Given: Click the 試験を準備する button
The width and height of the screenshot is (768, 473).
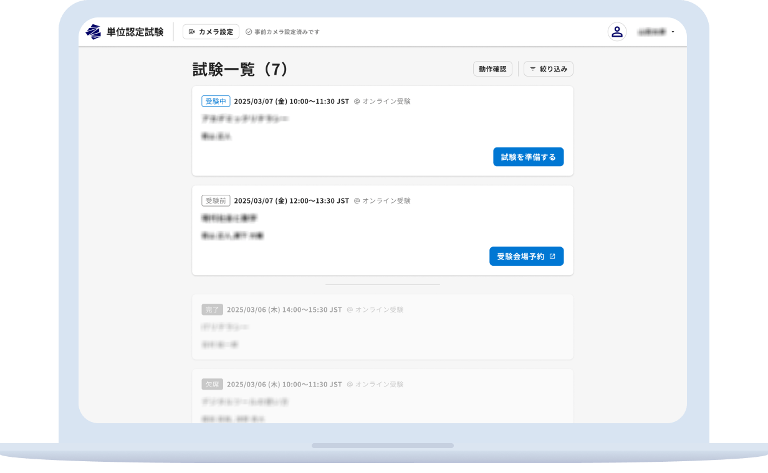Looking at the screenshot, I should click(528, 156).
